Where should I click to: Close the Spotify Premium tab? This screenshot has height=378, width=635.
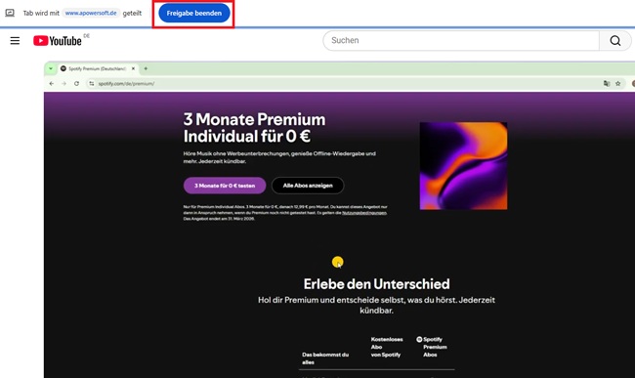click(133, 68)
